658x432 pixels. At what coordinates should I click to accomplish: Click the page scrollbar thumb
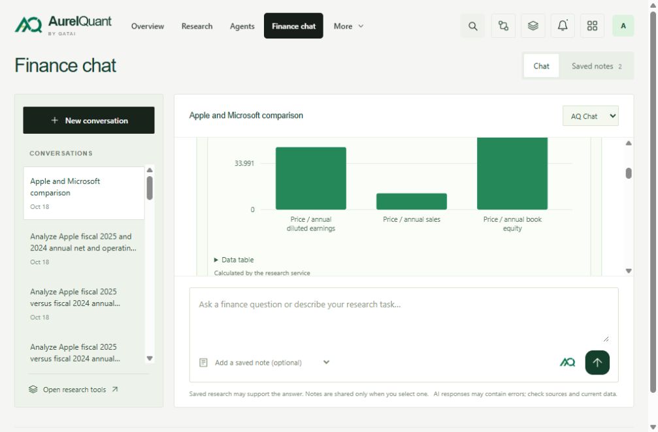pos(653,202)
